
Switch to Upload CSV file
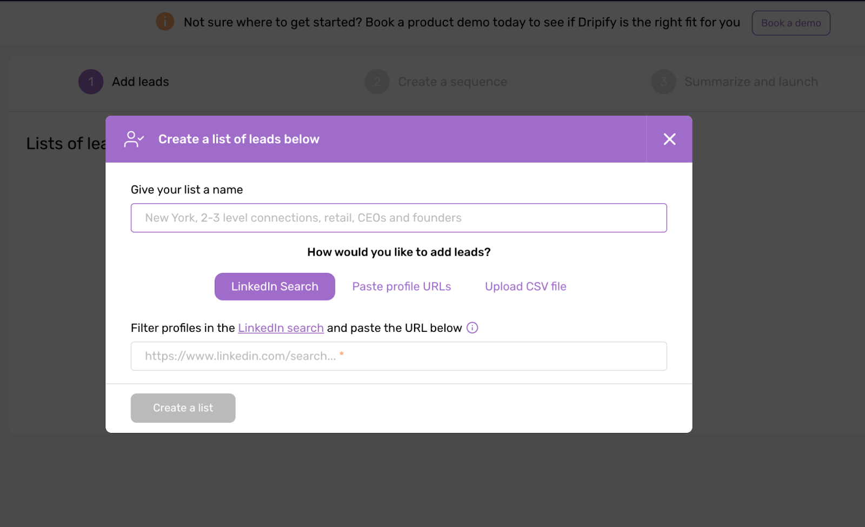pos(525,286)
